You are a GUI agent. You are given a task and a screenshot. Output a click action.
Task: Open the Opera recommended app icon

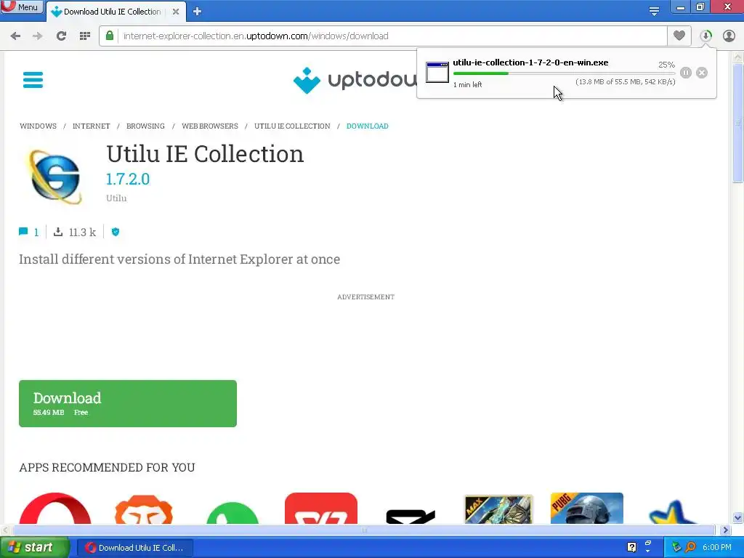(x=55, y=508)
